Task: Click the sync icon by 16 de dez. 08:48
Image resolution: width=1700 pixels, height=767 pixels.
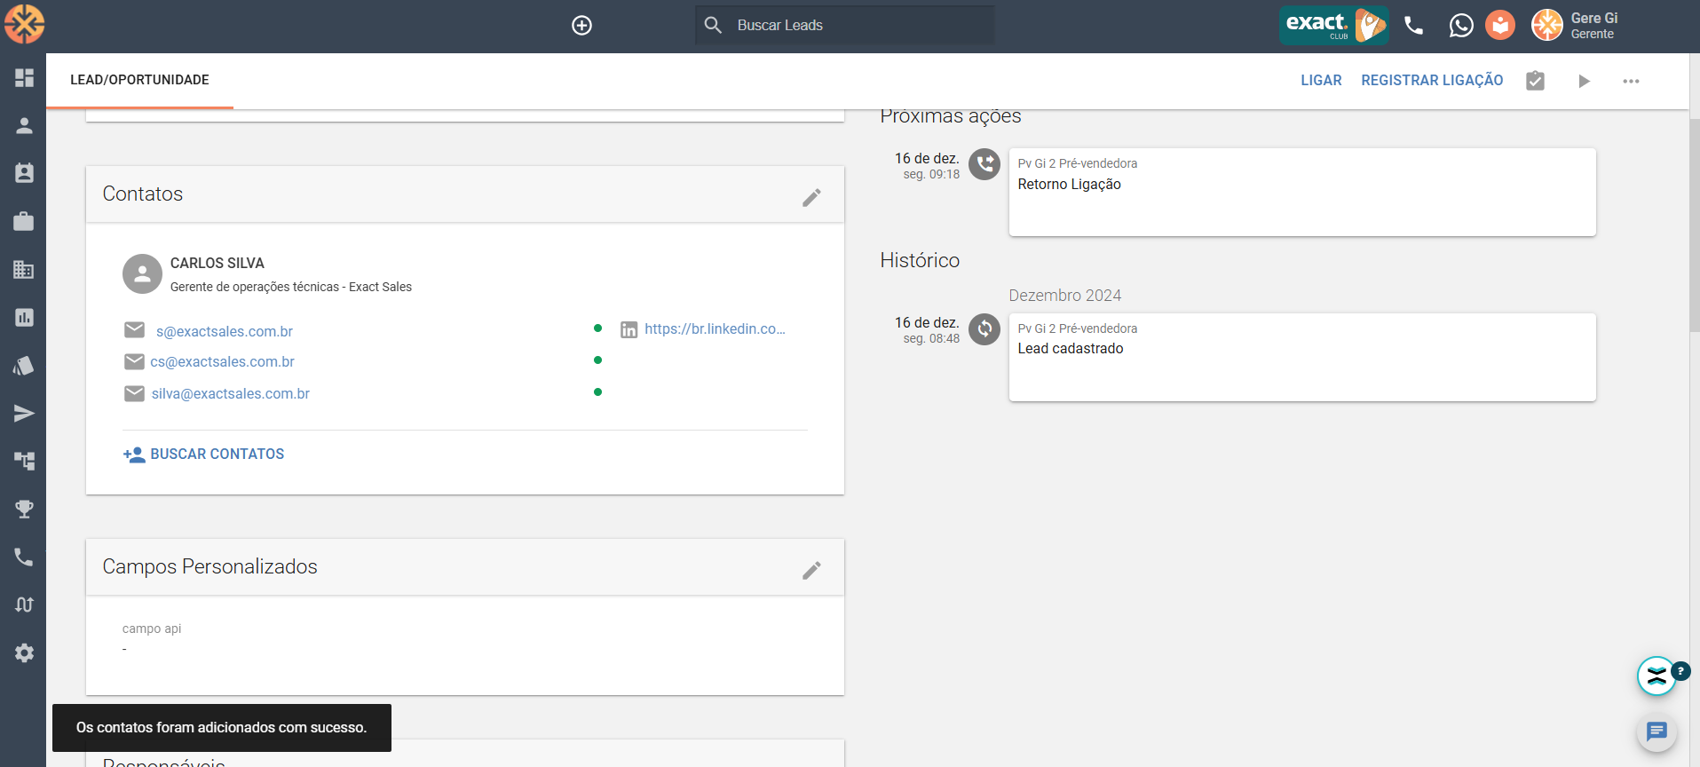Action: point(984,329)
